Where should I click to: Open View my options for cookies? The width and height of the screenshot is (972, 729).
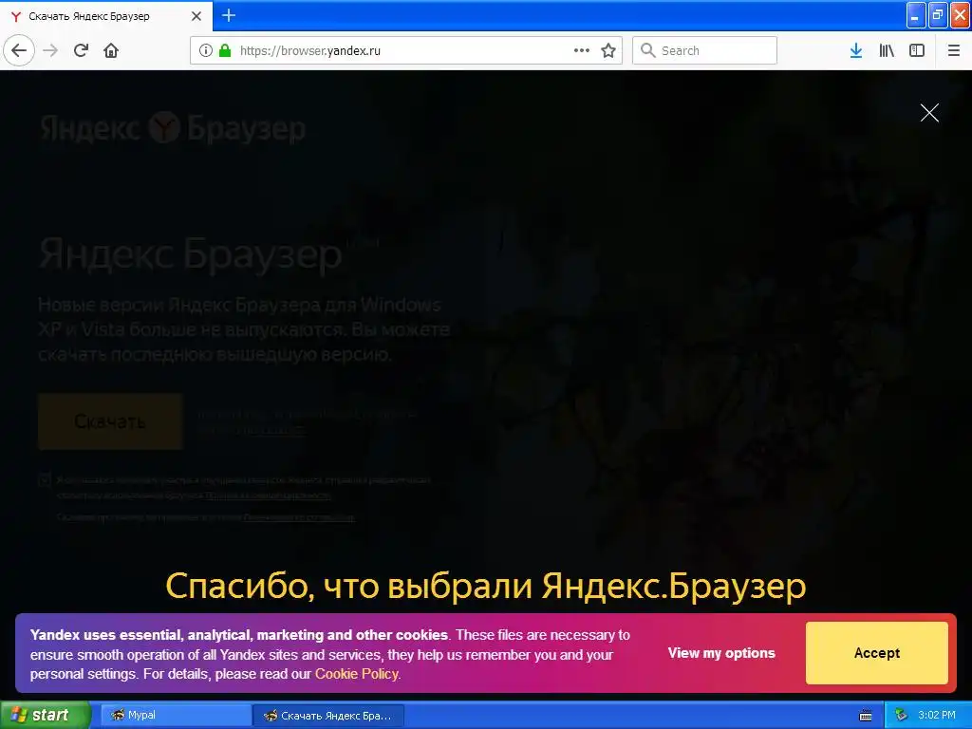tap(721, 653)
